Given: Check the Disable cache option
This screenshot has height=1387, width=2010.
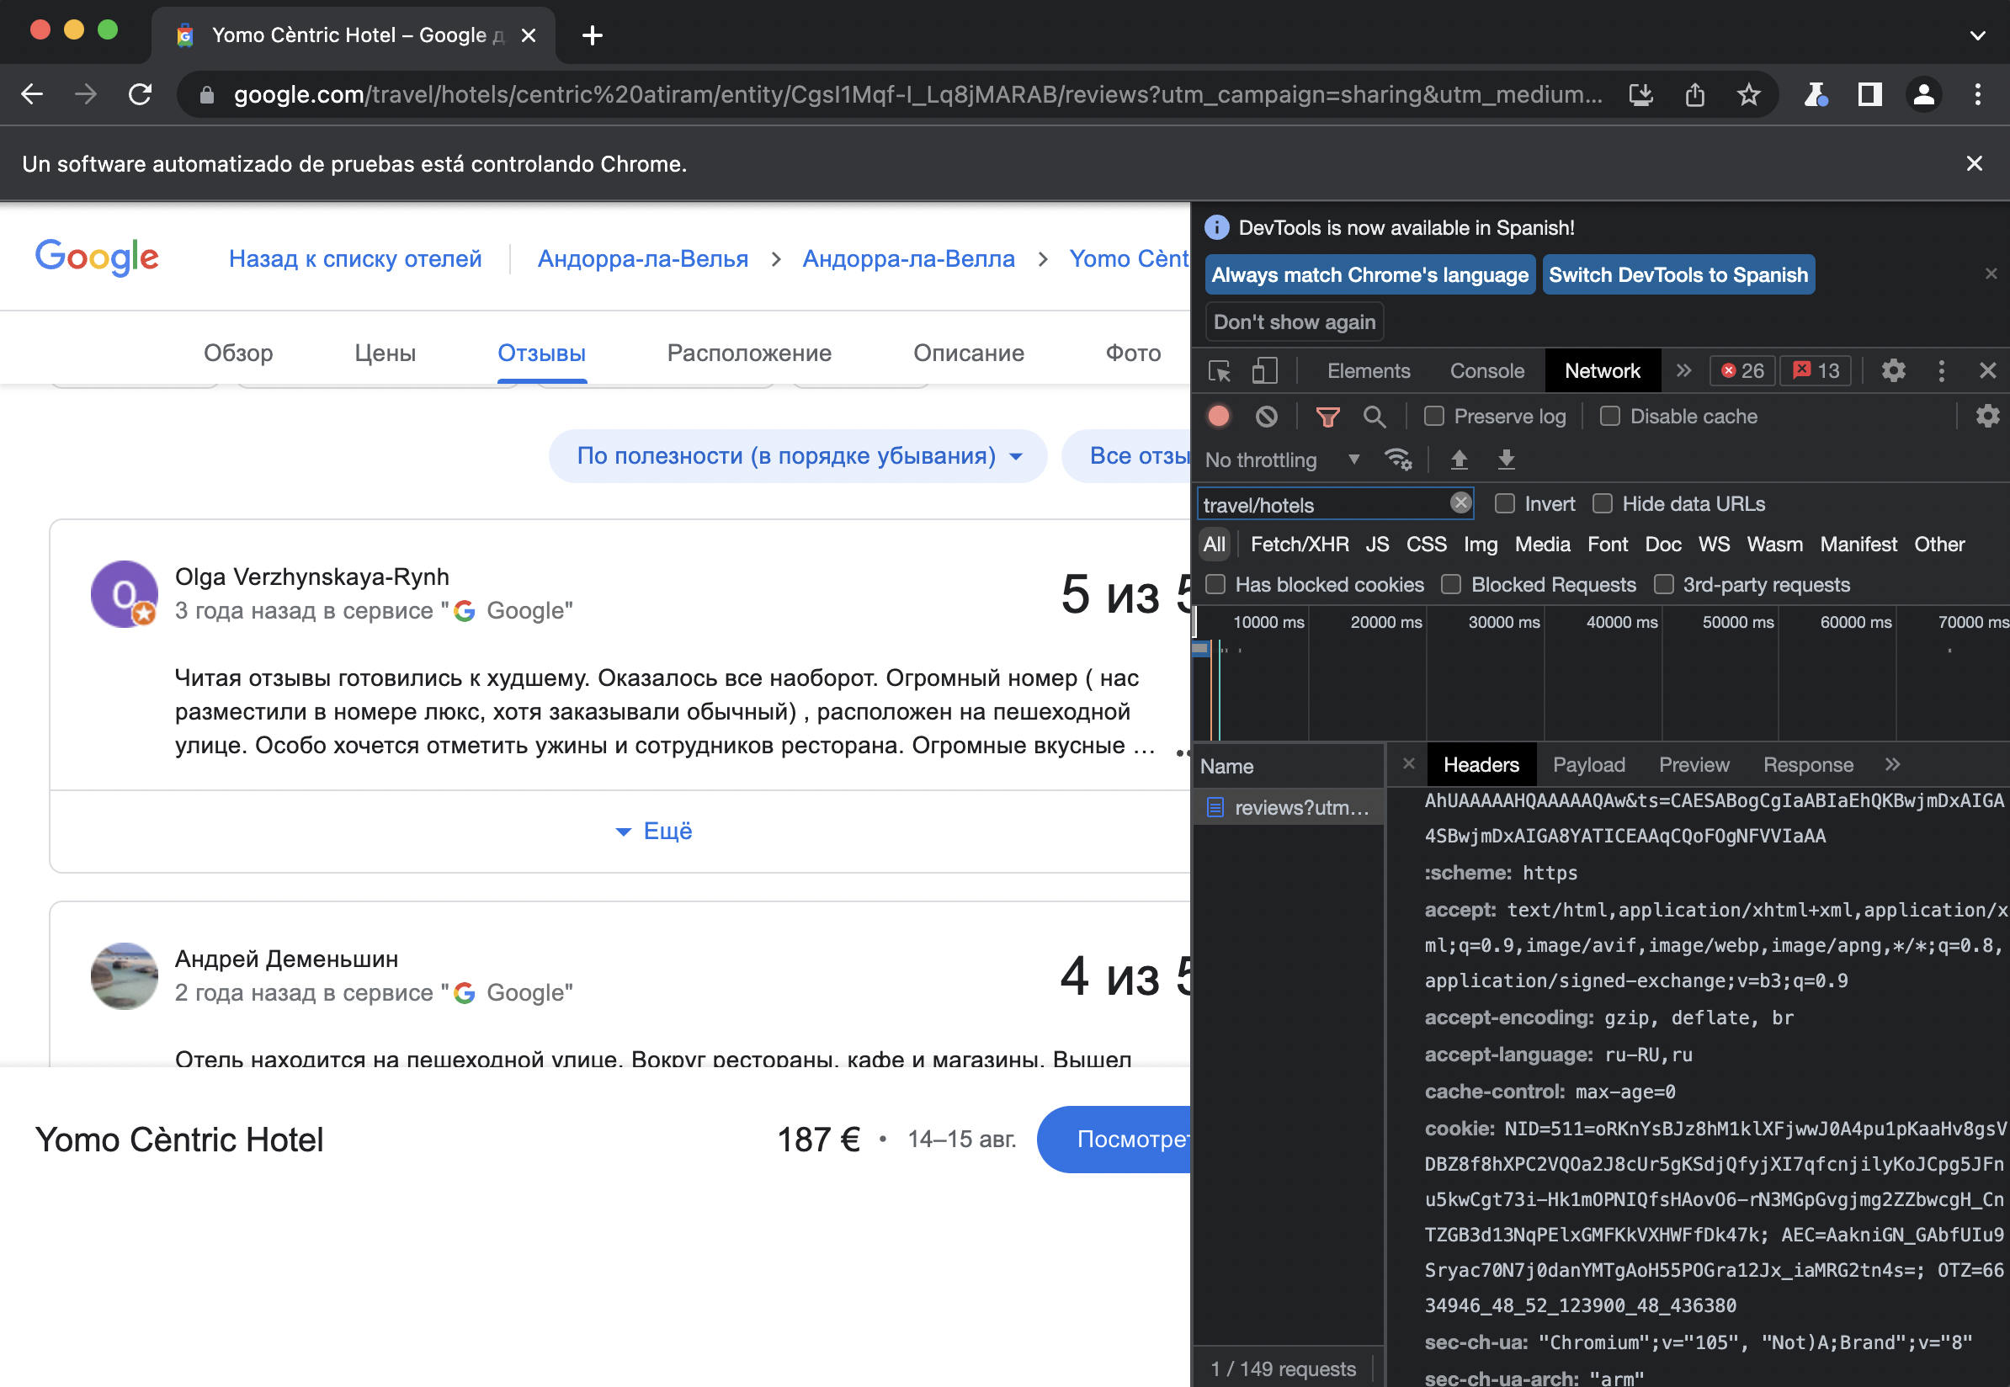Looking at the screenshot, I should pos(1609,417).
